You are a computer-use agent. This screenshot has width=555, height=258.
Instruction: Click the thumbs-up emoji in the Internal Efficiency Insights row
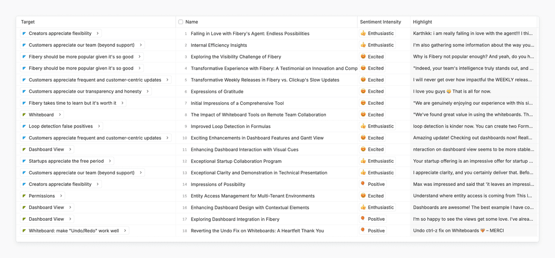(x=363, y=45)
